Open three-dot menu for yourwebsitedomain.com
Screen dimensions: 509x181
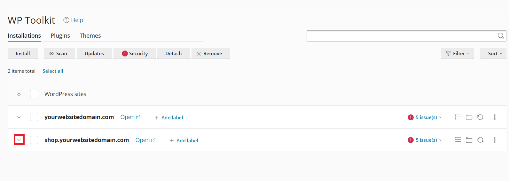point(494,117)
